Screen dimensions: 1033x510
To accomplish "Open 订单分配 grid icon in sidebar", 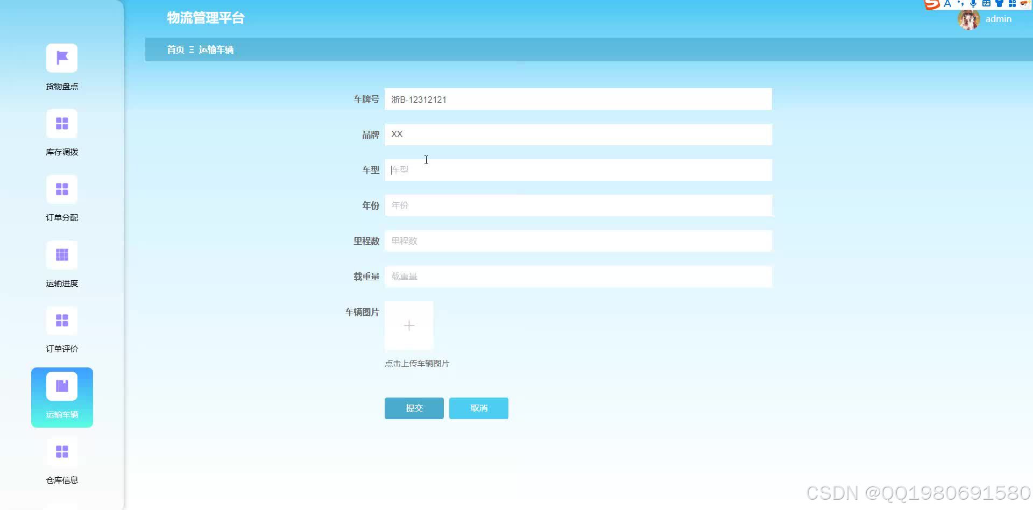I will pyautogui.click(x=62, y=189).
